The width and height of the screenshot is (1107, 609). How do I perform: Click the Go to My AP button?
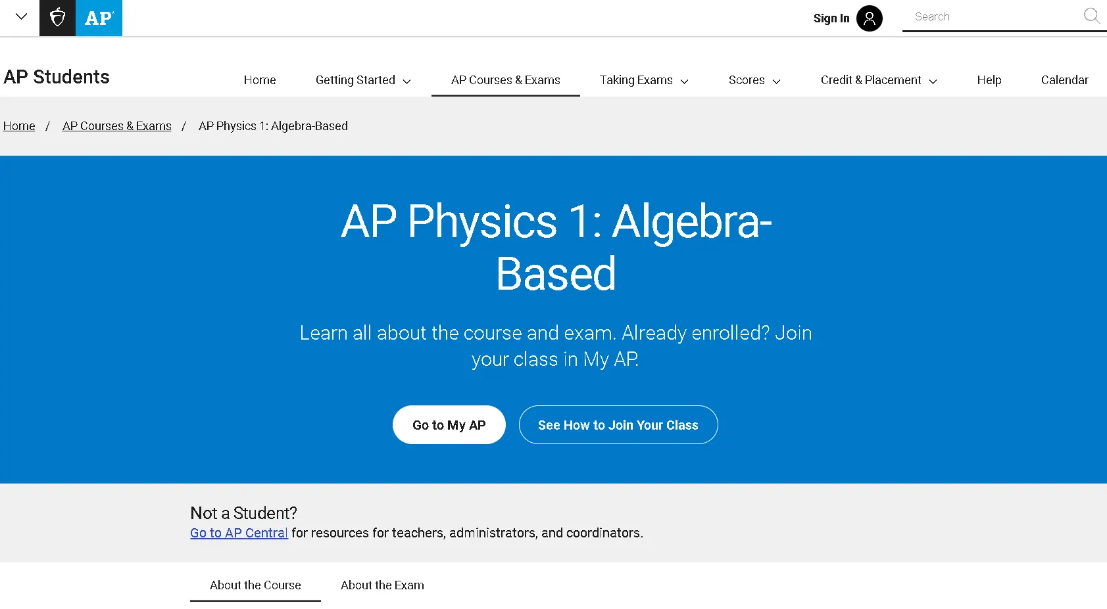point(449,424)
